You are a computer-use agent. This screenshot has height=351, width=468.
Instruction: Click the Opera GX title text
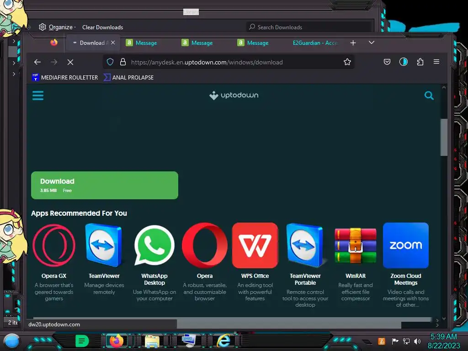54,276
